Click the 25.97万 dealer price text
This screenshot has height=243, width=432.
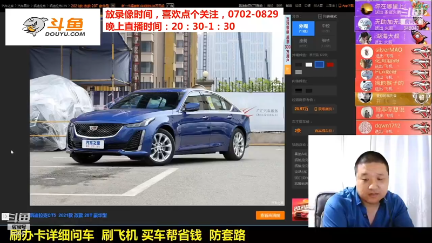(301, 109)
